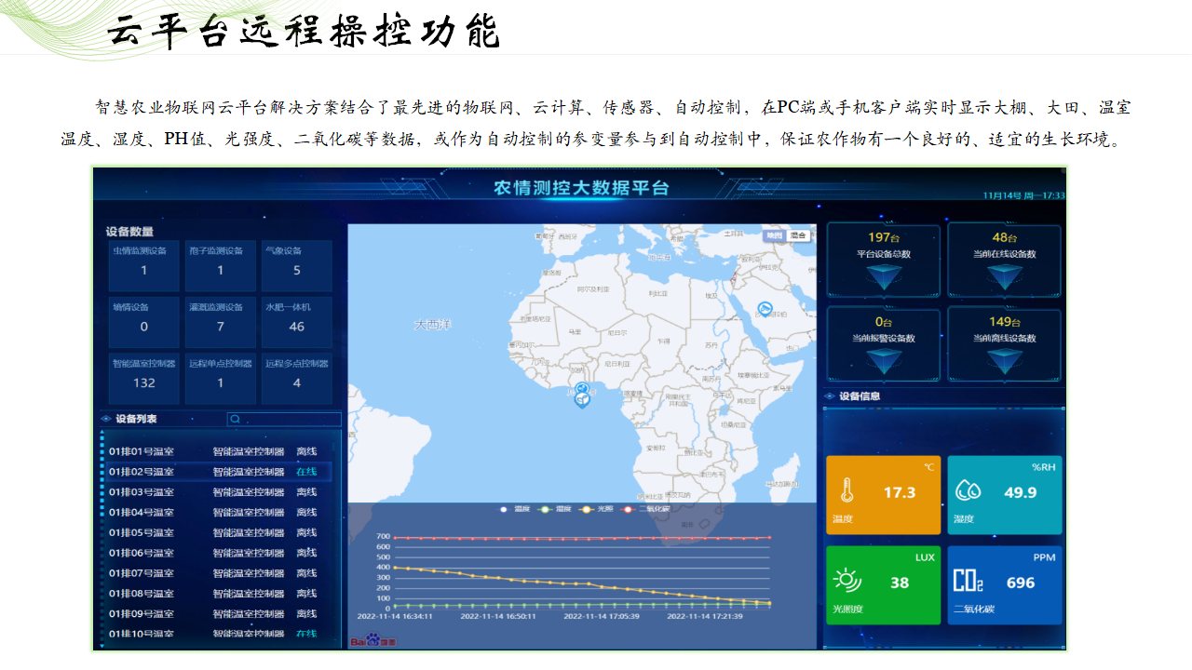Image resolution: width=1192 pixels, height=670 pixels.
Task: Click the 48台 online devices value
Action: tap(1004, 237)
